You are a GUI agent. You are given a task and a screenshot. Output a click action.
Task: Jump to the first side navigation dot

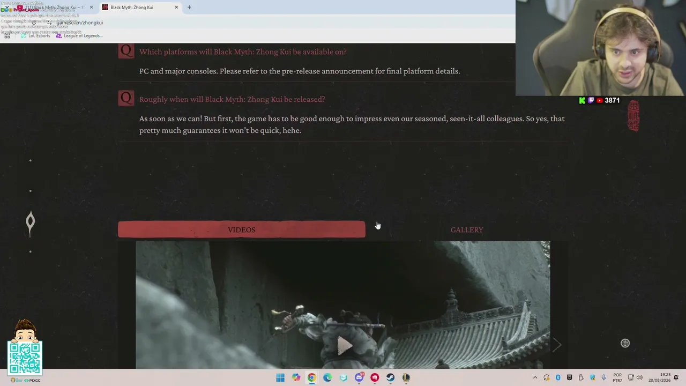[x=30, y=160]
